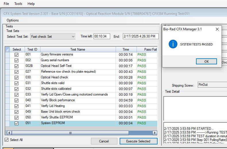Click the blue information icon in dialog
Screen dimensions: 227x149
(173, 44)
